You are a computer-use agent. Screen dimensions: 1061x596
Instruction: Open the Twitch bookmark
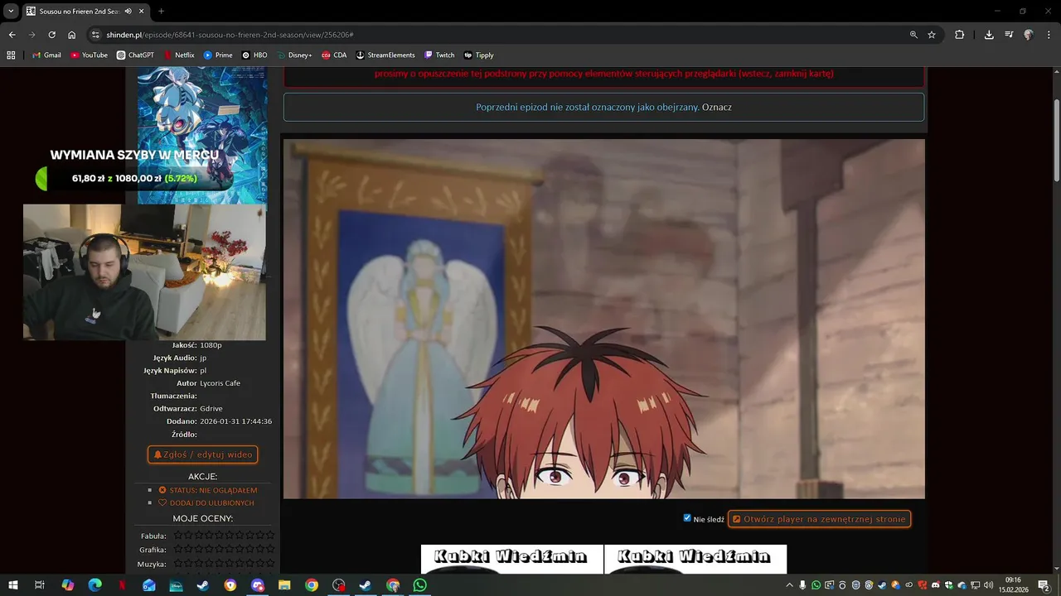tap(439, 55)
